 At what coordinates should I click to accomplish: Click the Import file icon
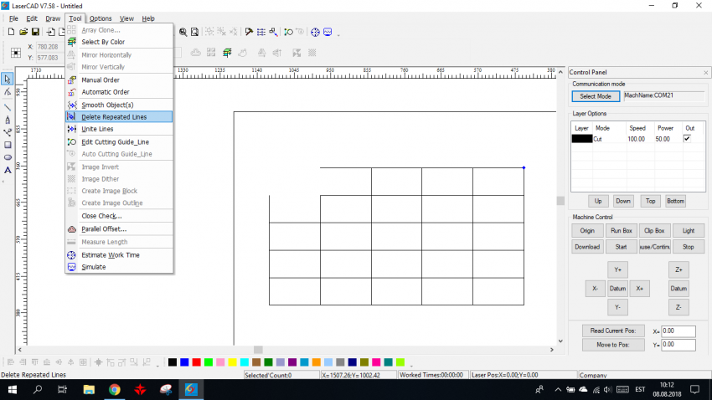(x=51, y=32)
